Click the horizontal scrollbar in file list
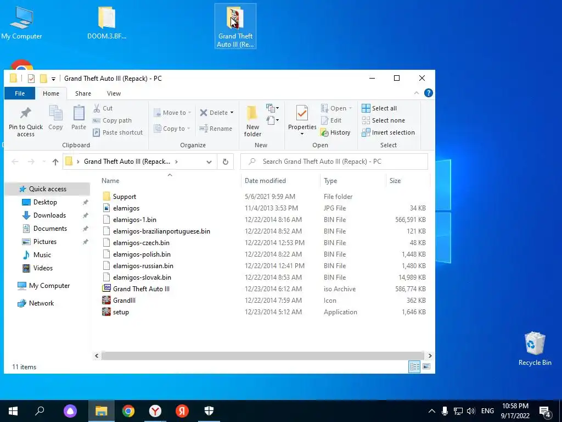The image size is (562, 422). pos(263,356)
